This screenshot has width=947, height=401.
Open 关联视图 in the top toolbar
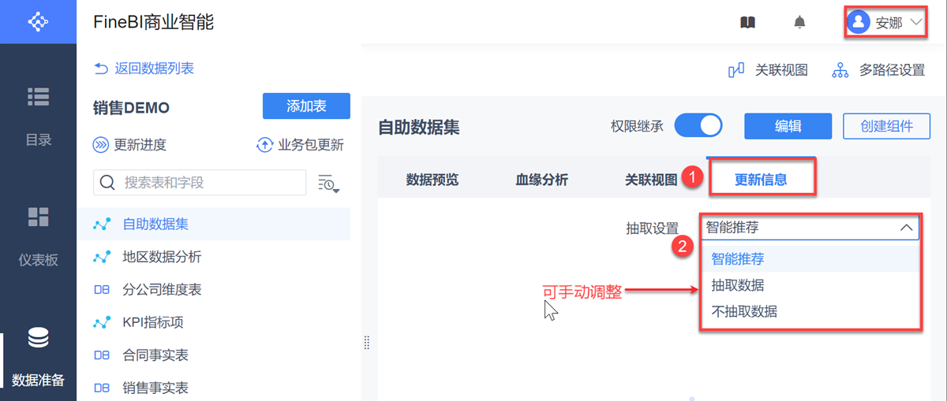[x=767, y=70]
